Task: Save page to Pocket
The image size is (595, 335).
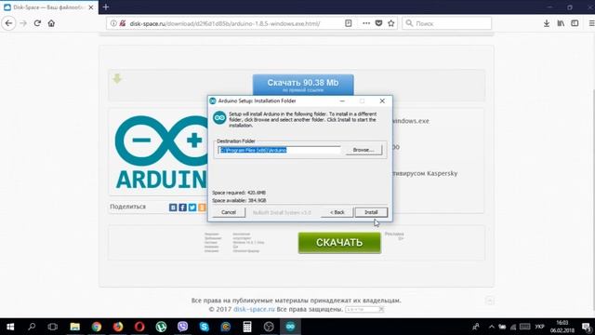Action: pyautogui.click(x=378, y=23)
